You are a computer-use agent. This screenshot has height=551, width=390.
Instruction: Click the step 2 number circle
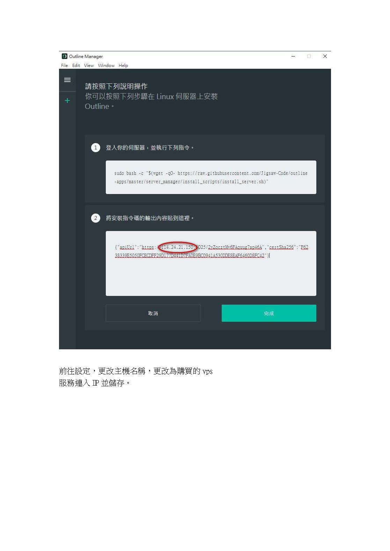(96, 218)
